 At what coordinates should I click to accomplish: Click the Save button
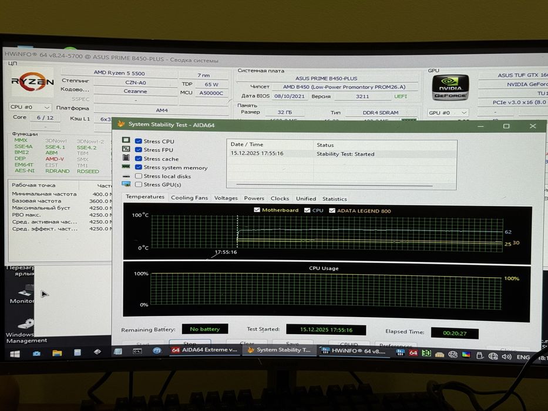pos(293,343)
